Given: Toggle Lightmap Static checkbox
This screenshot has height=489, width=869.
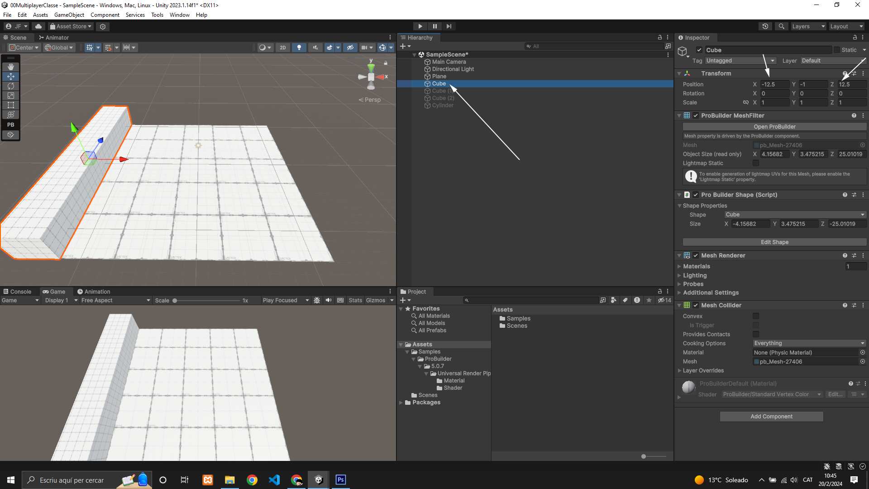Looking at the screenshot, I should (x=756, y=163).
